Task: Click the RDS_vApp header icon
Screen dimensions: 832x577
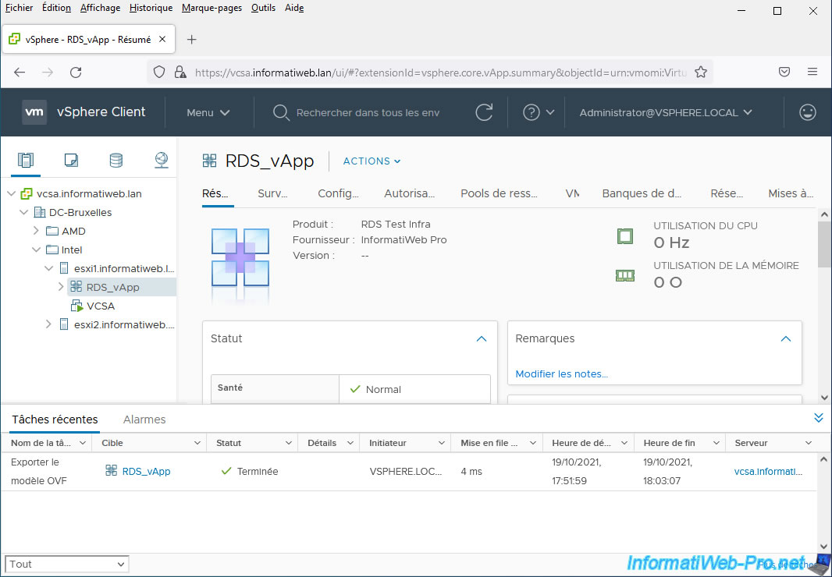Action: tap(210, 161)
